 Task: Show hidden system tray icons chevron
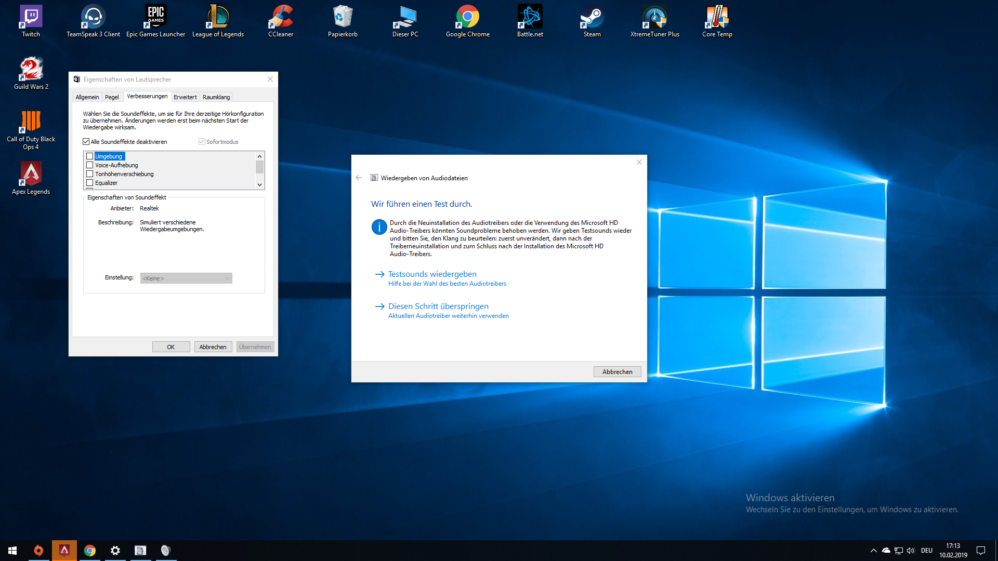[x=873, y=551]
